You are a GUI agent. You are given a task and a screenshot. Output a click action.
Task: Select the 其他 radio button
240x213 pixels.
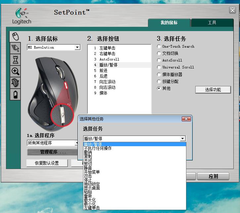pos(159,88)
